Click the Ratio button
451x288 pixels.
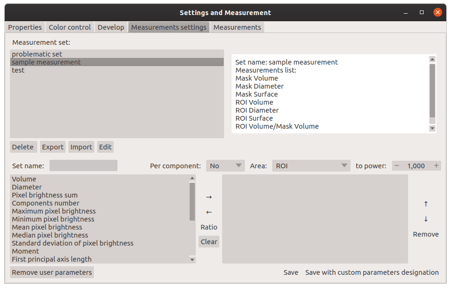tap(209, 227)
